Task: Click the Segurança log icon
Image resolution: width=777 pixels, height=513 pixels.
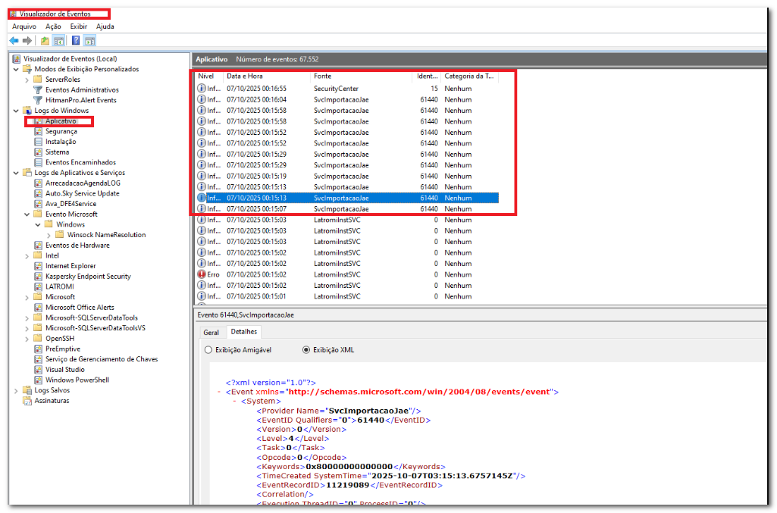Action: [x=38, y=131]
